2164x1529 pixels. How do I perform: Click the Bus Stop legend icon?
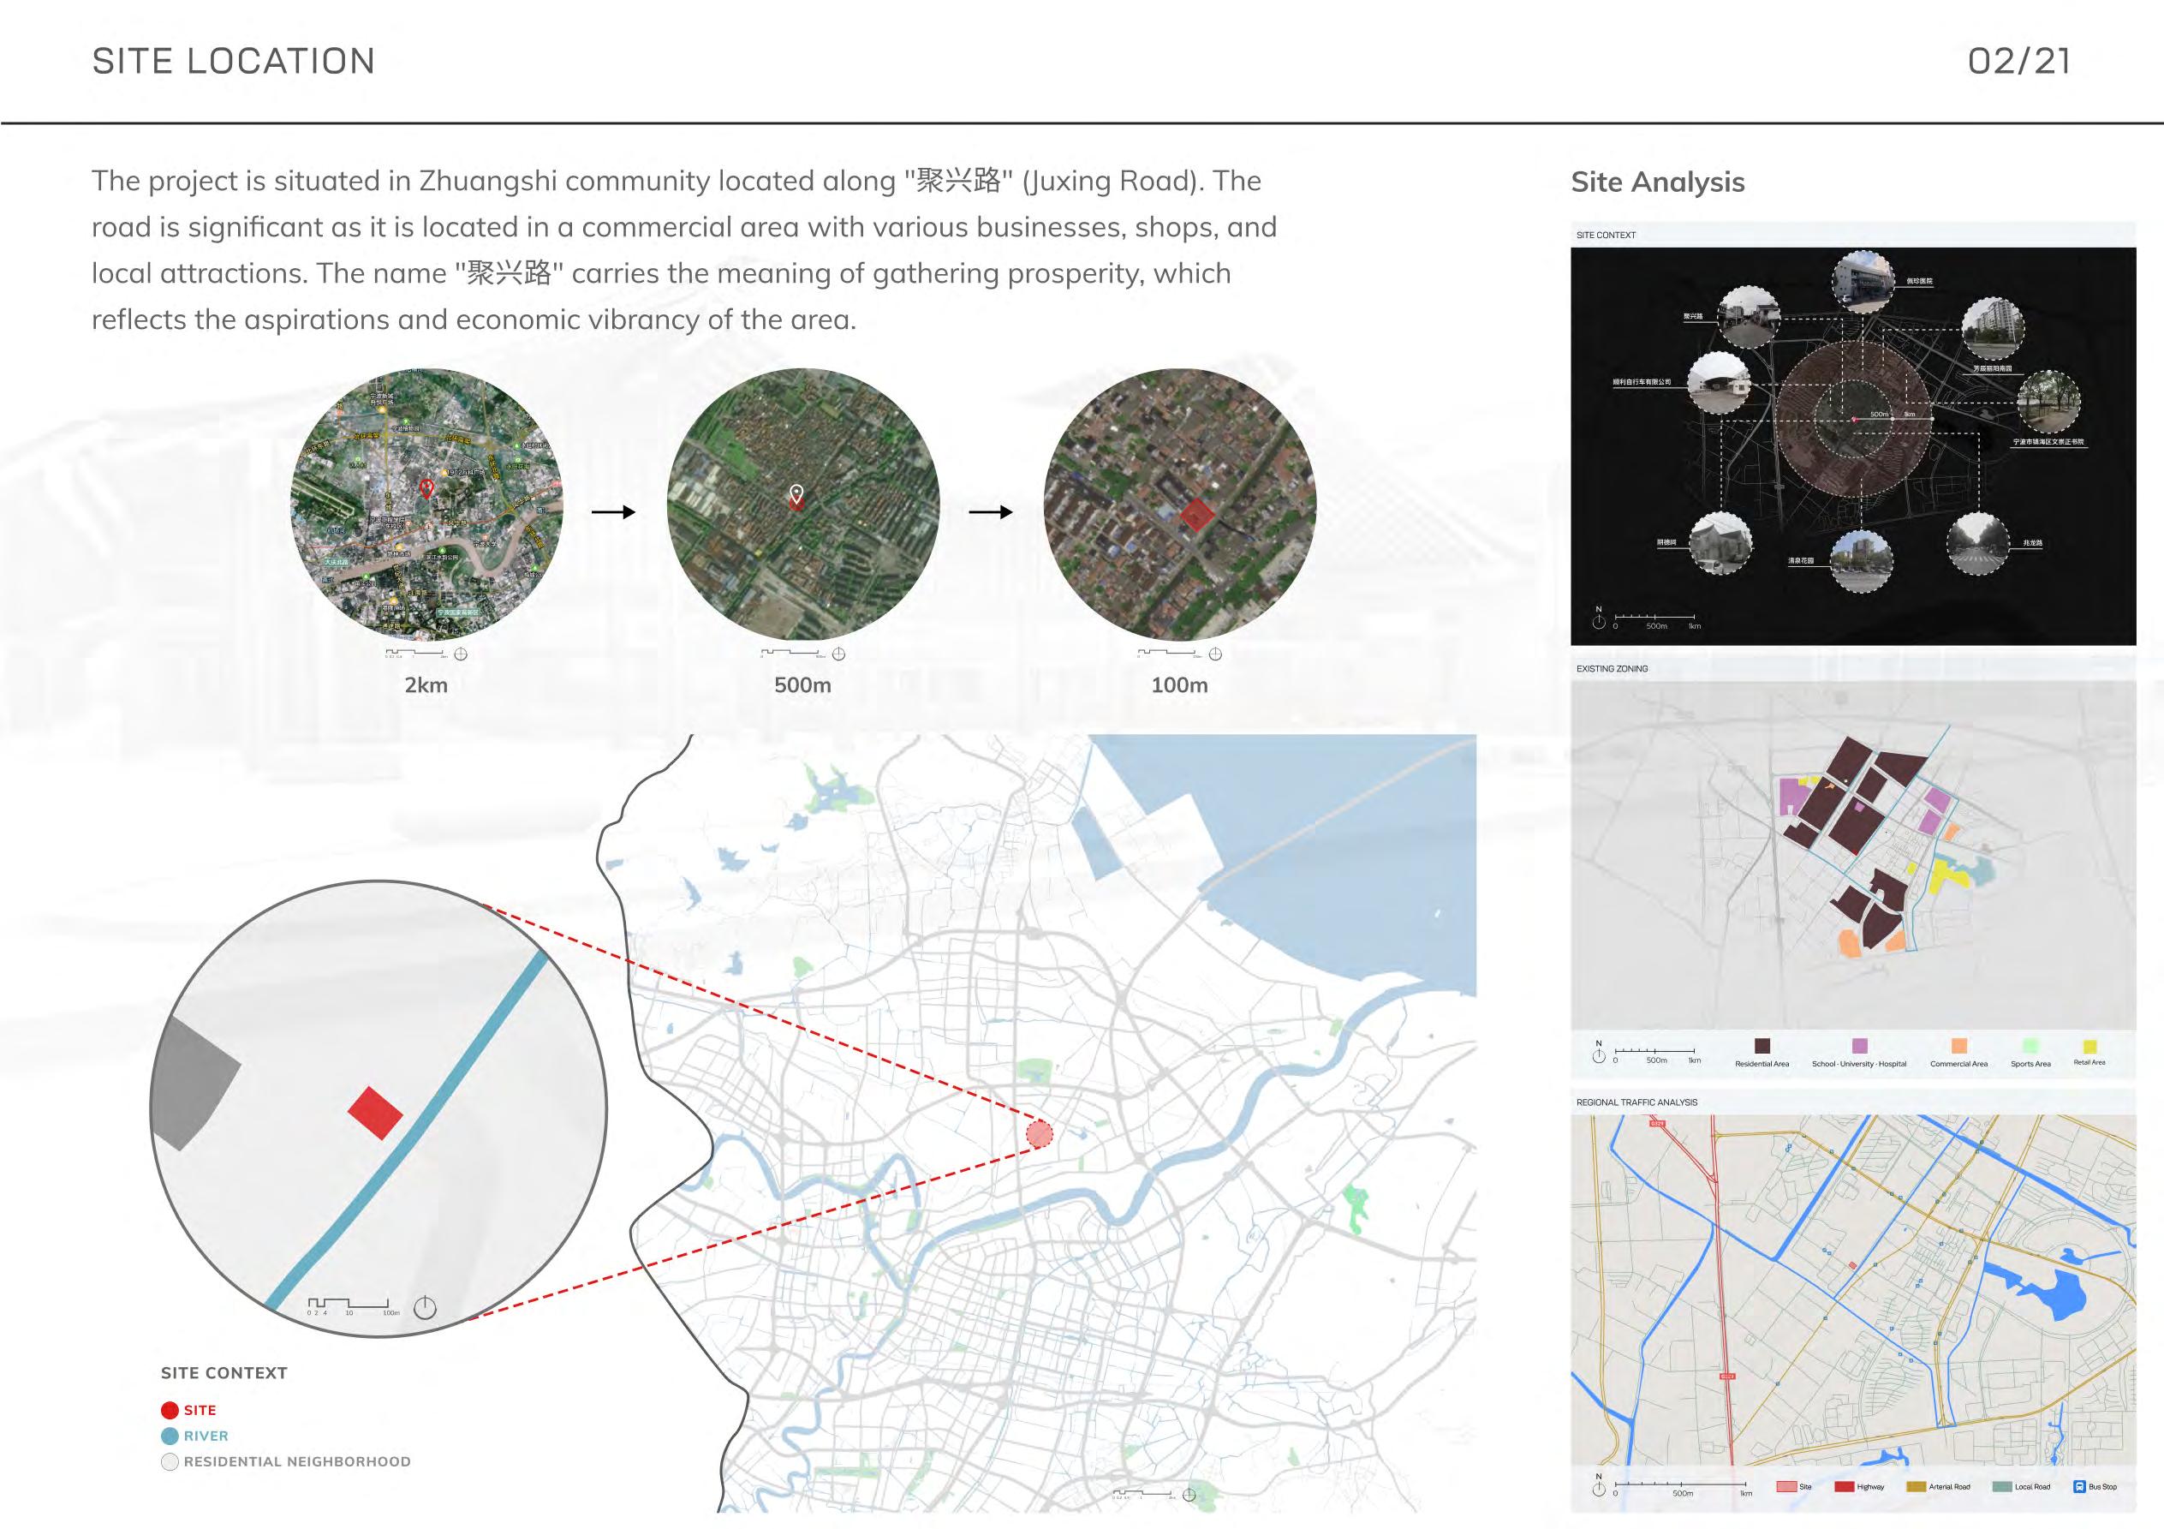coord(2079,1486)
